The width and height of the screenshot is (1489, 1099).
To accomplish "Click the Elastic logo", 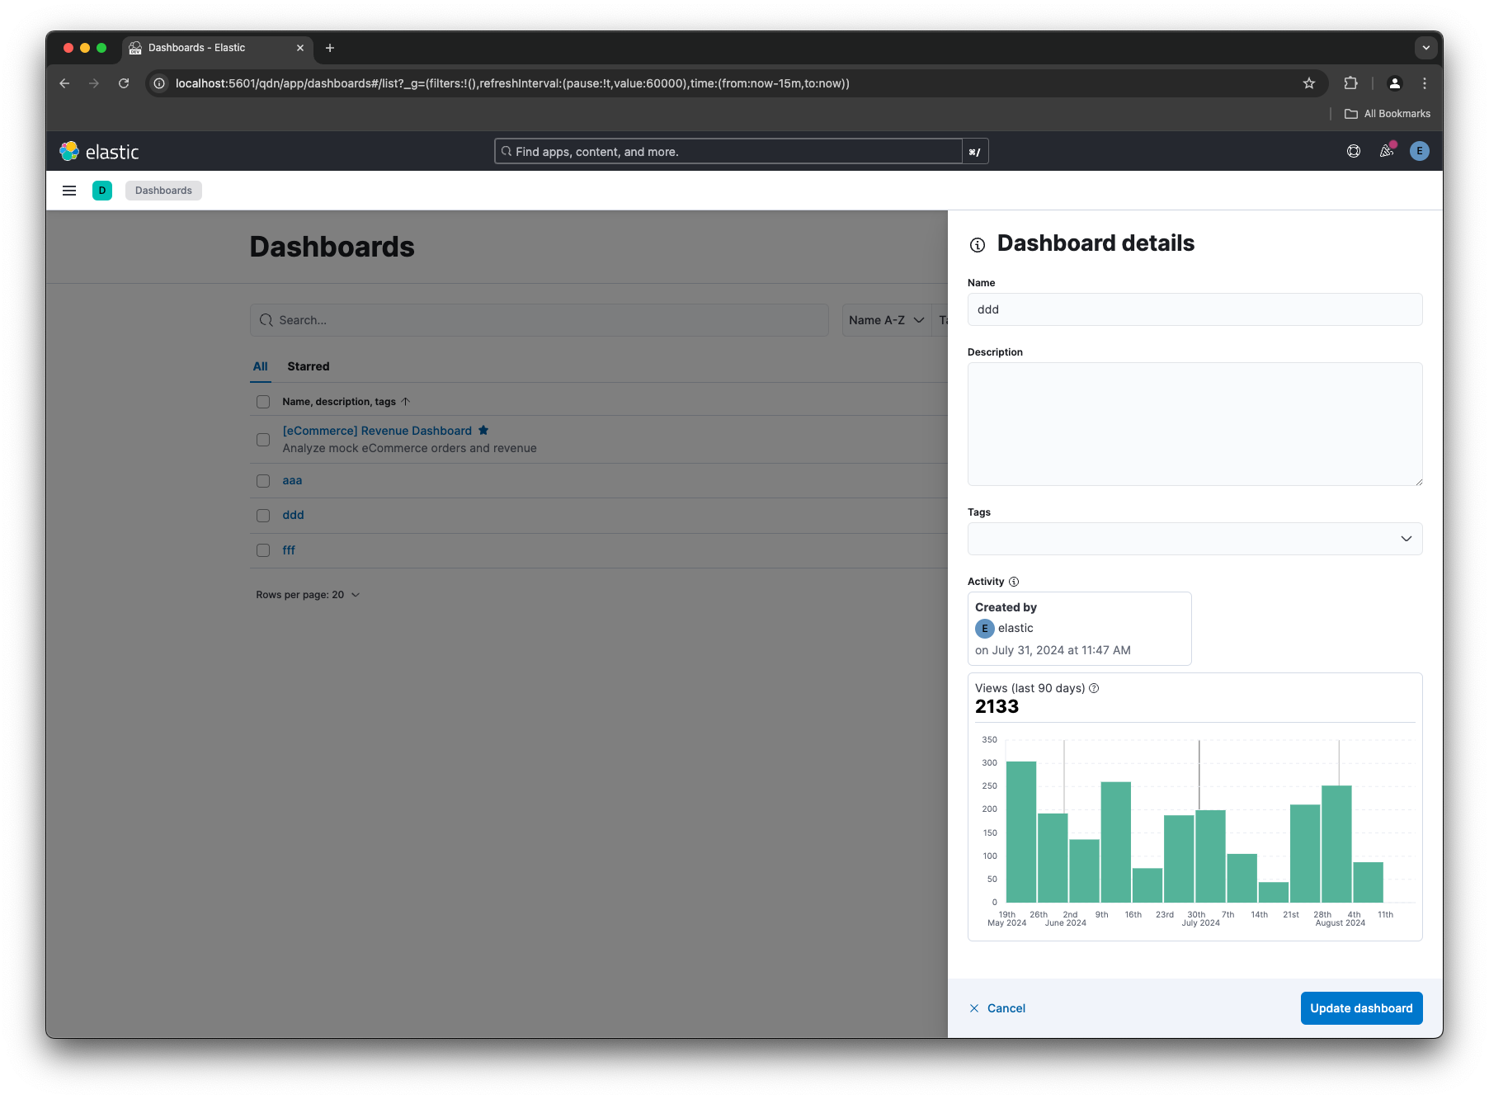I will (99, 152).
